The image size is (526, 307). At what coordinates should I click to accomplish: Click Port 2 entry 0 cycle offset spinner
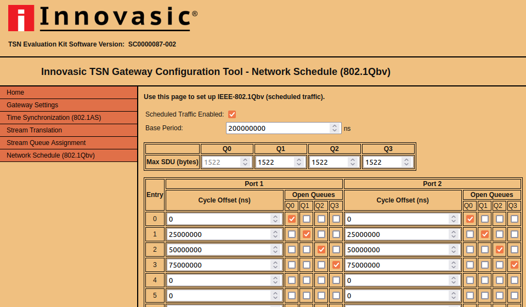(x=453, y=219)
